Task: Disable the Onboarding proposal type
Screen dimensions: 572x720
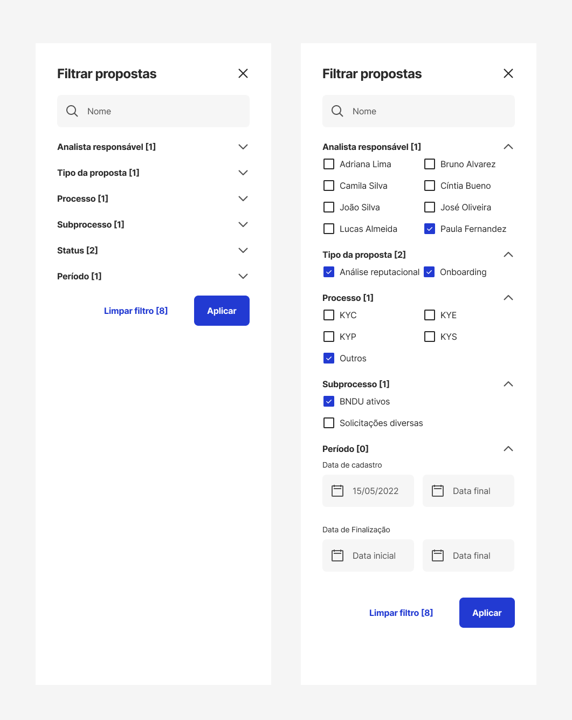Action: (429, 272)
